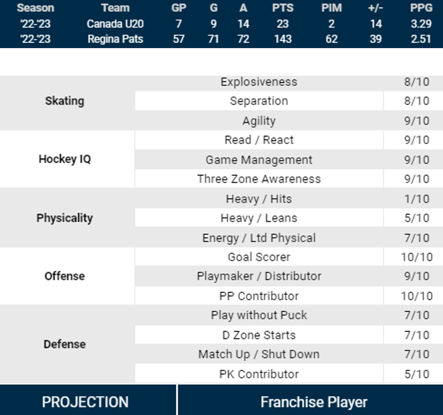Select the Three Zone Awareness attribute

coord(259,179)
